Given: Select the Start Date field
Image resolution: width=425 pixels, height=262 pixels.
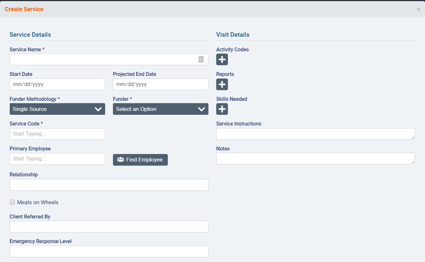Looking at the screenshot, I should (57, 85).
